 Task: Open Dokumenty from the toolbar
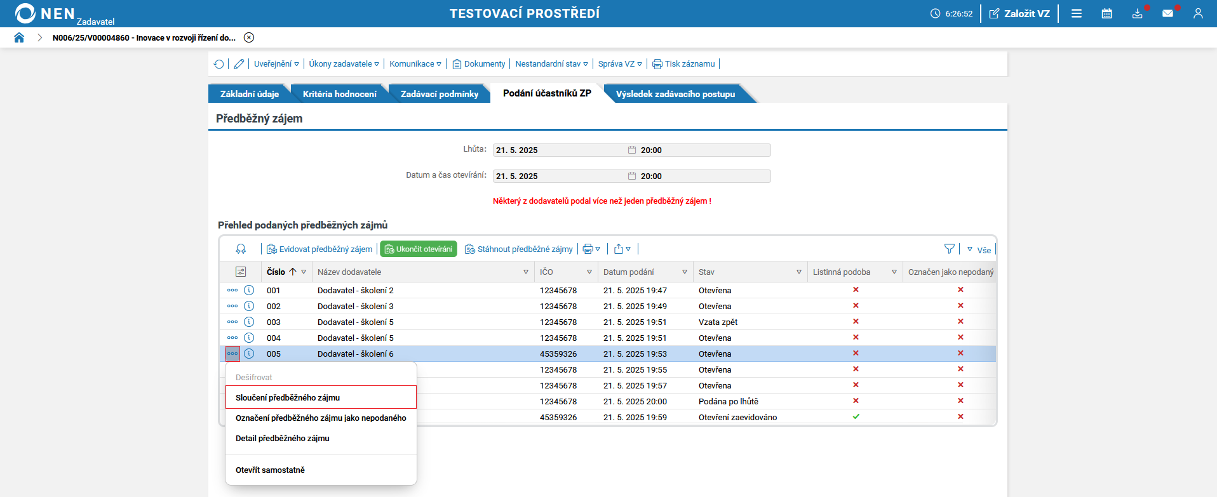479,64
